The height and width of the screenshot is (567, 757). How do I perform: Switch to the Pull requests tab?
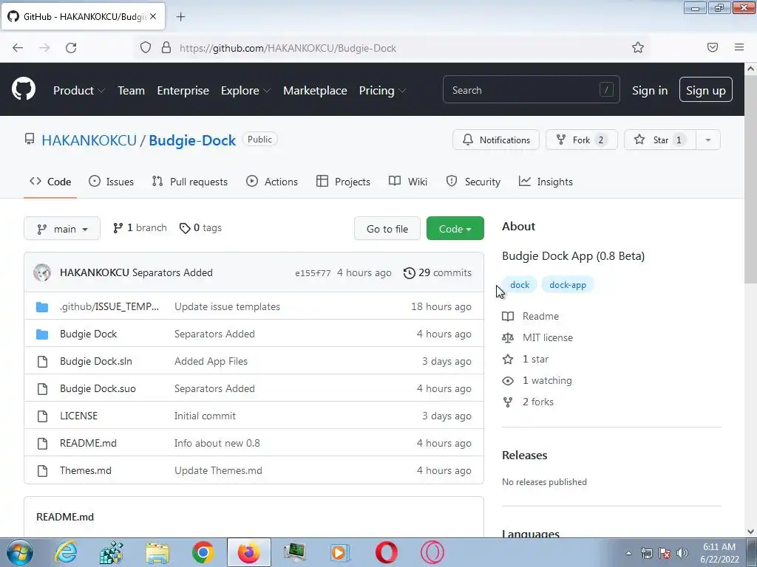pos(190,182)
